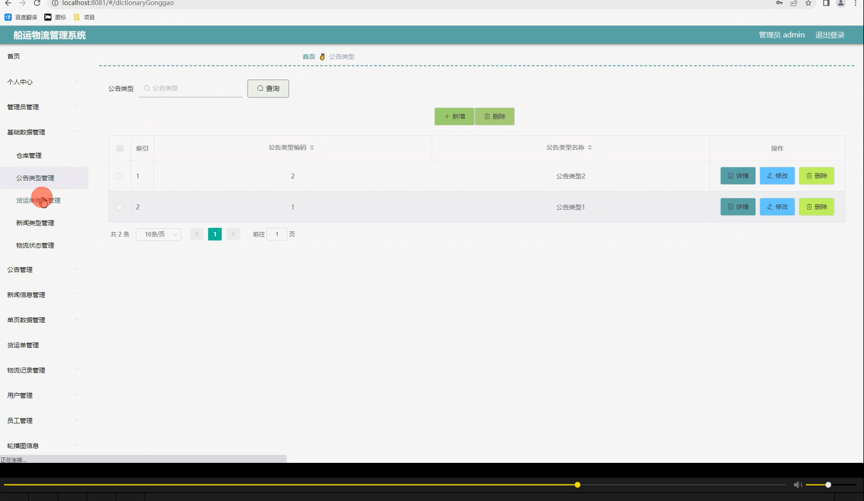
Task: Check the row checkbox for 公告类型1
Action: point(120,207)
